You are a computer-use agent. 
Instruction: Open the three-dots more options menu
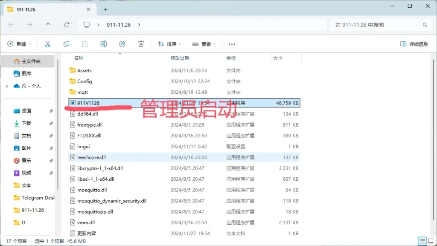(232, 44)
